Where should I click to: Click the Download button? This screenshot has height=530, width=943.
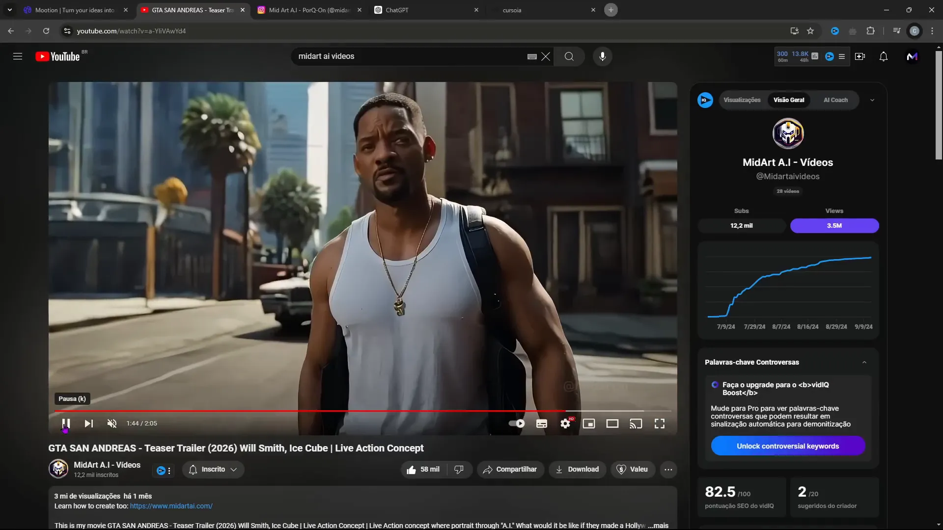click(x=577, y=470)
